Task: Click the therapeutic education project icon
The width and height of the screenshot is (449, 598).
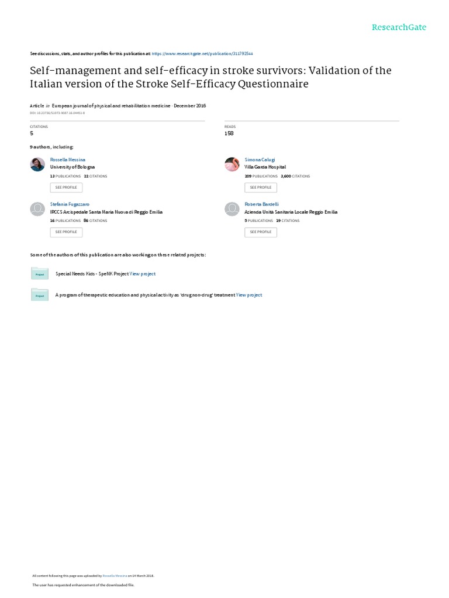Action: pos(40,295)
